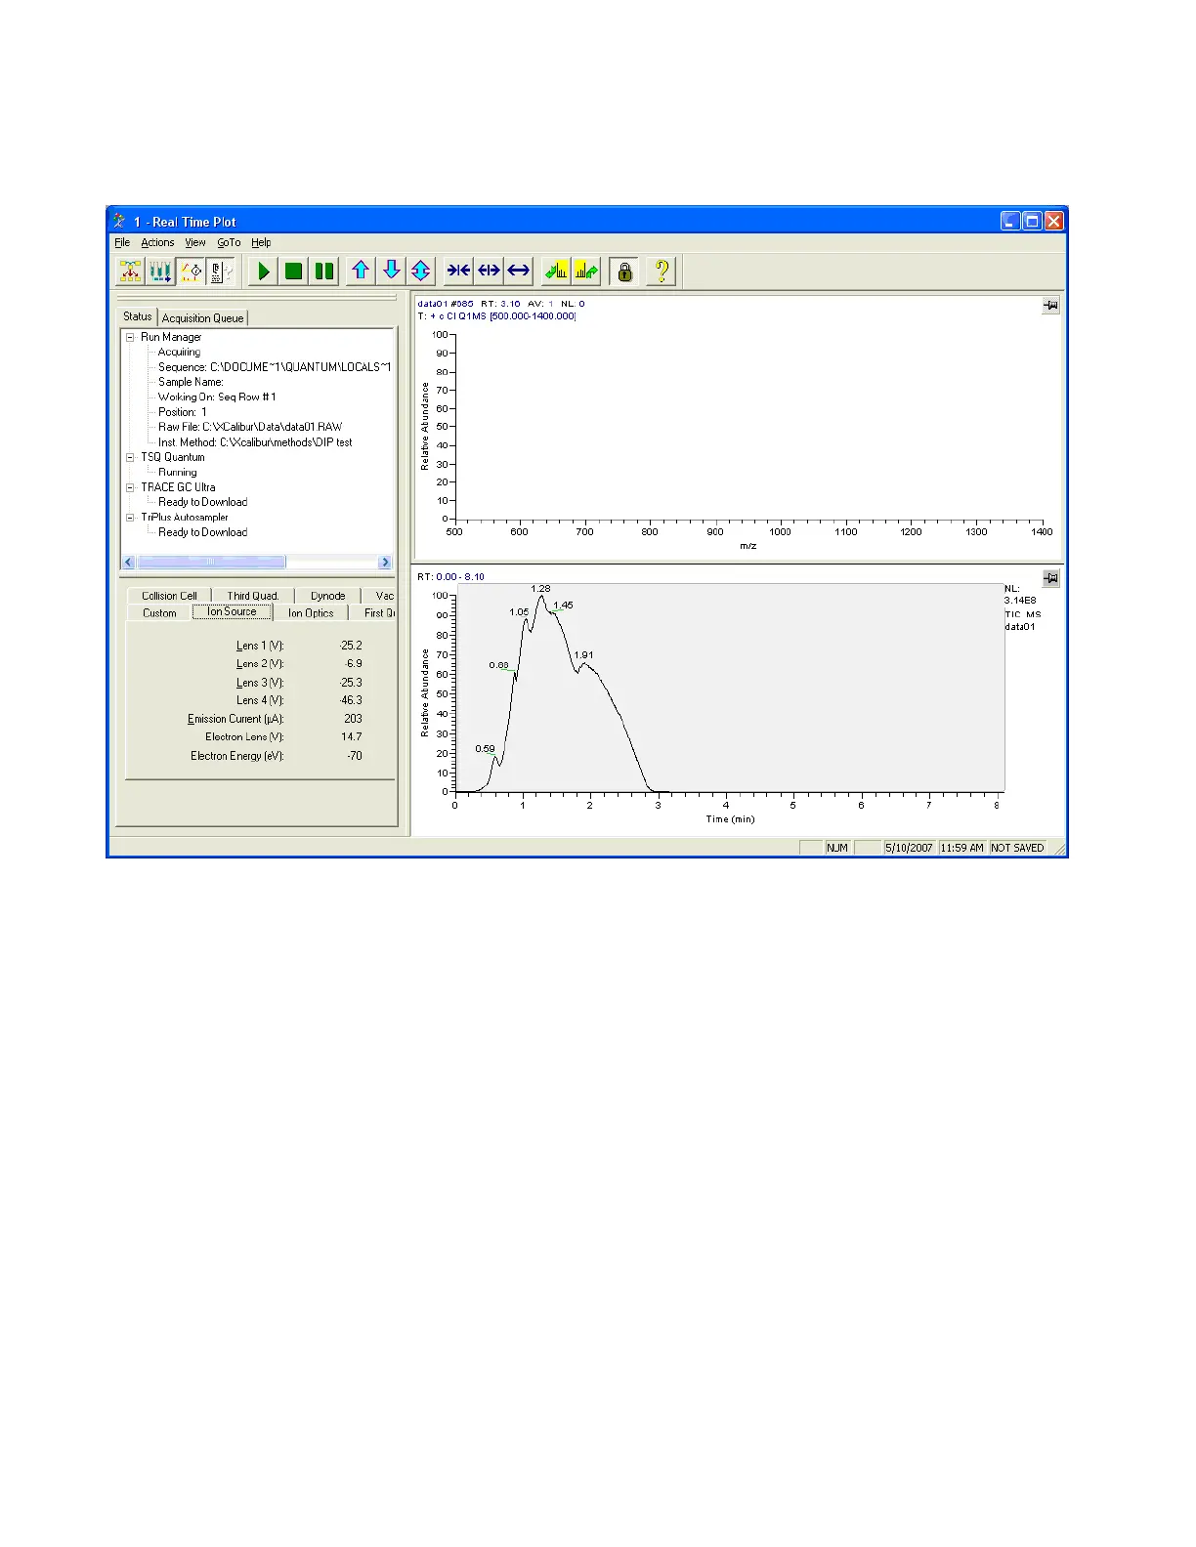Maximize the Real Time Plot window
The height and width of the screenshot is (1547, 1196).
coord(1032,222)
